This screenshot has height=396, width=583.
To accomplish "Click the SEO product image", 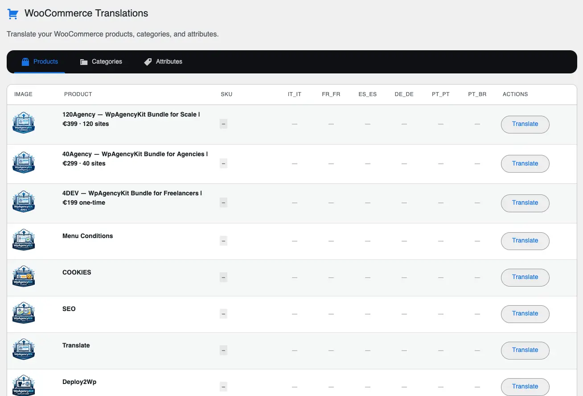I will coord(24,313).
